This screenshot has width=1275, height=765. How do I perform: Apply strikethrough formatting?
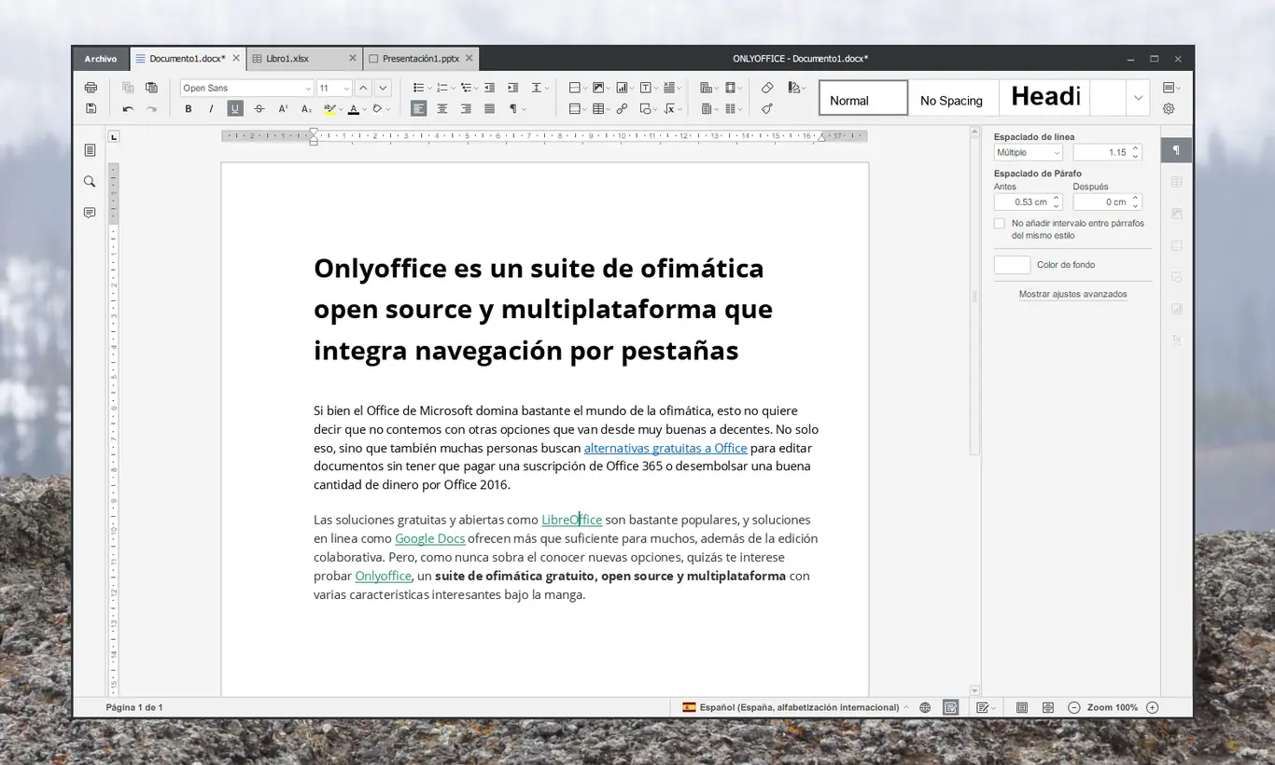pos(259,109)
